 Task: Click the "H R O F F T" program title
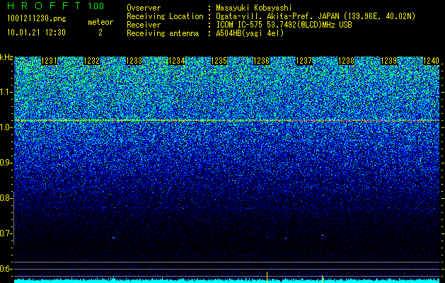(x=44, y=6)
